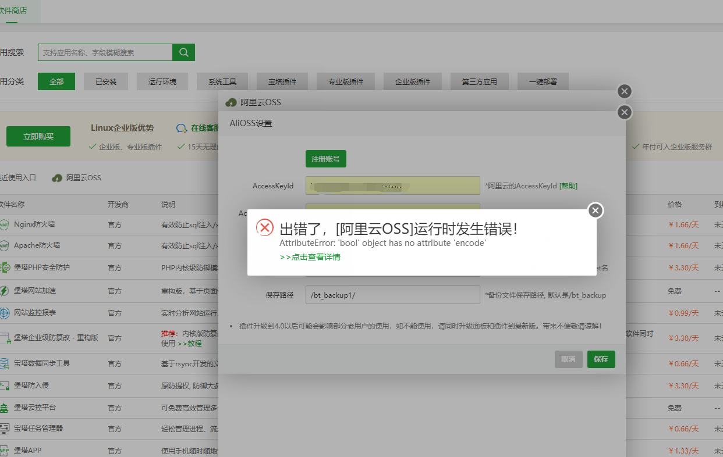Screen dimensions: 723x457
Task: Click the 堡塔企业级防篡改 icon
Action: 5,338
